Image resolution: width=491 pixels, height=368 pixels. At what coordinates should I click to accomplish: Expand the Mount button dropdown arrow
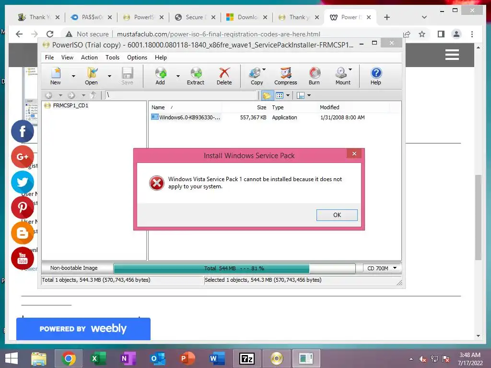click(x=351, y=69)
